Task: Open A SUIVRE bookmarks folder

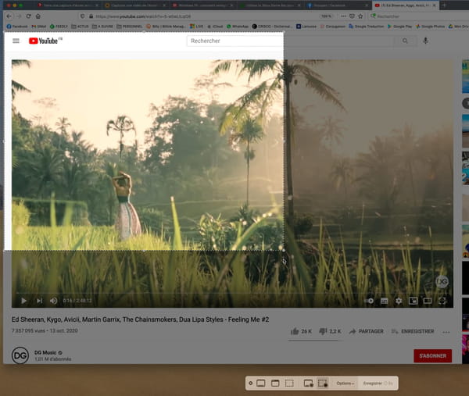Action: [102, 27]
